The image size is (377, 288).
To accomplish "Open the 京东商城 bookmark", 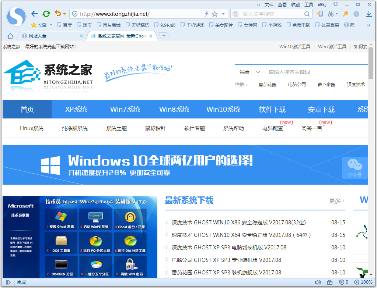I will [109, 25].
